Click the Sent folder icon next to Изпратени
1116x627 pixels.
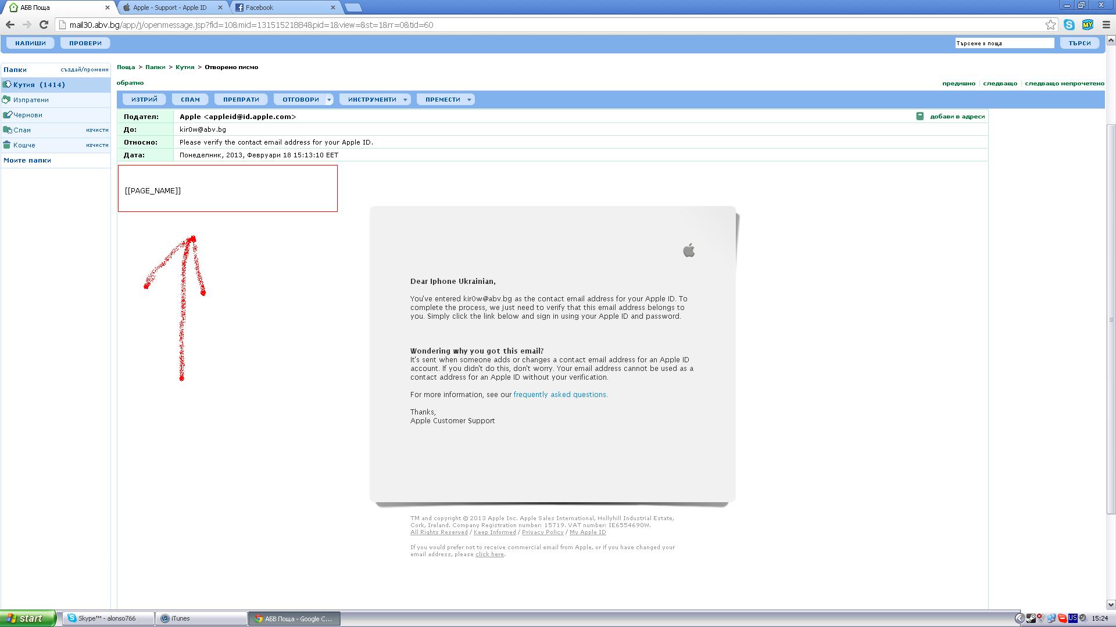[x=7, y=99]
